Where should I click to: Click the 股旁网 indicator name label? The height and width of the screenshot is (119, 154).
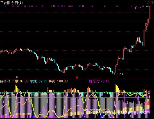point(5,81)
